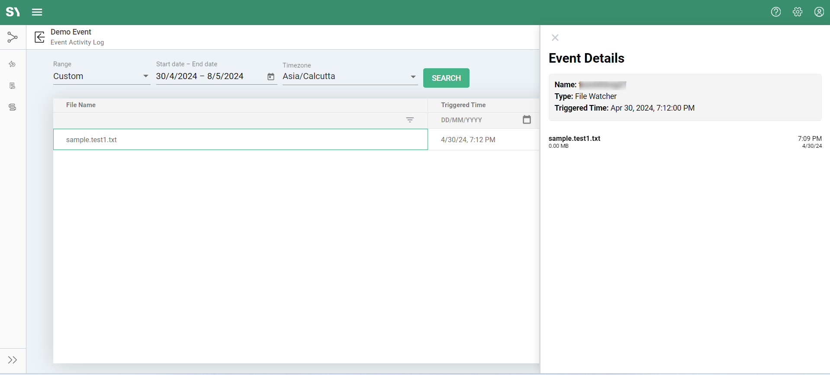Open the hamburger main menu

pos(37,12)
